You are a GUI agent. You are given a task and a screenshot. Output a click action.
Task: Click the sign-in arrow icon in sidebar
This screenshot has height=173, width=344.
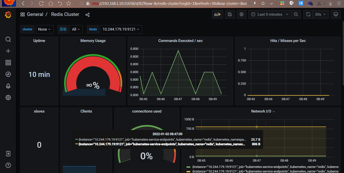(x=8, y=154)
